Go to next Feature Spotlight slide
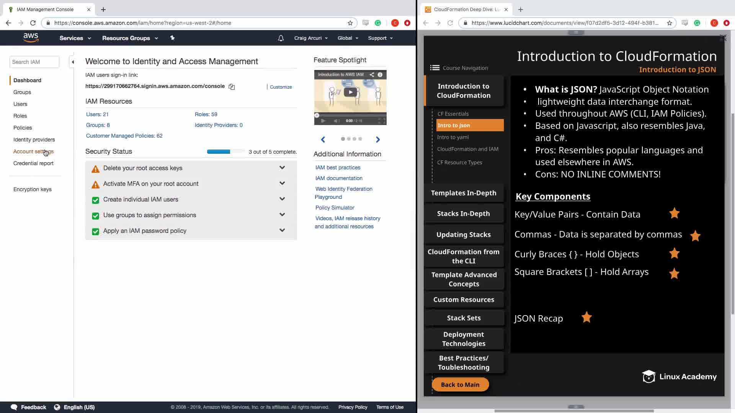This screenshot has height=413, width=735. 378,140
